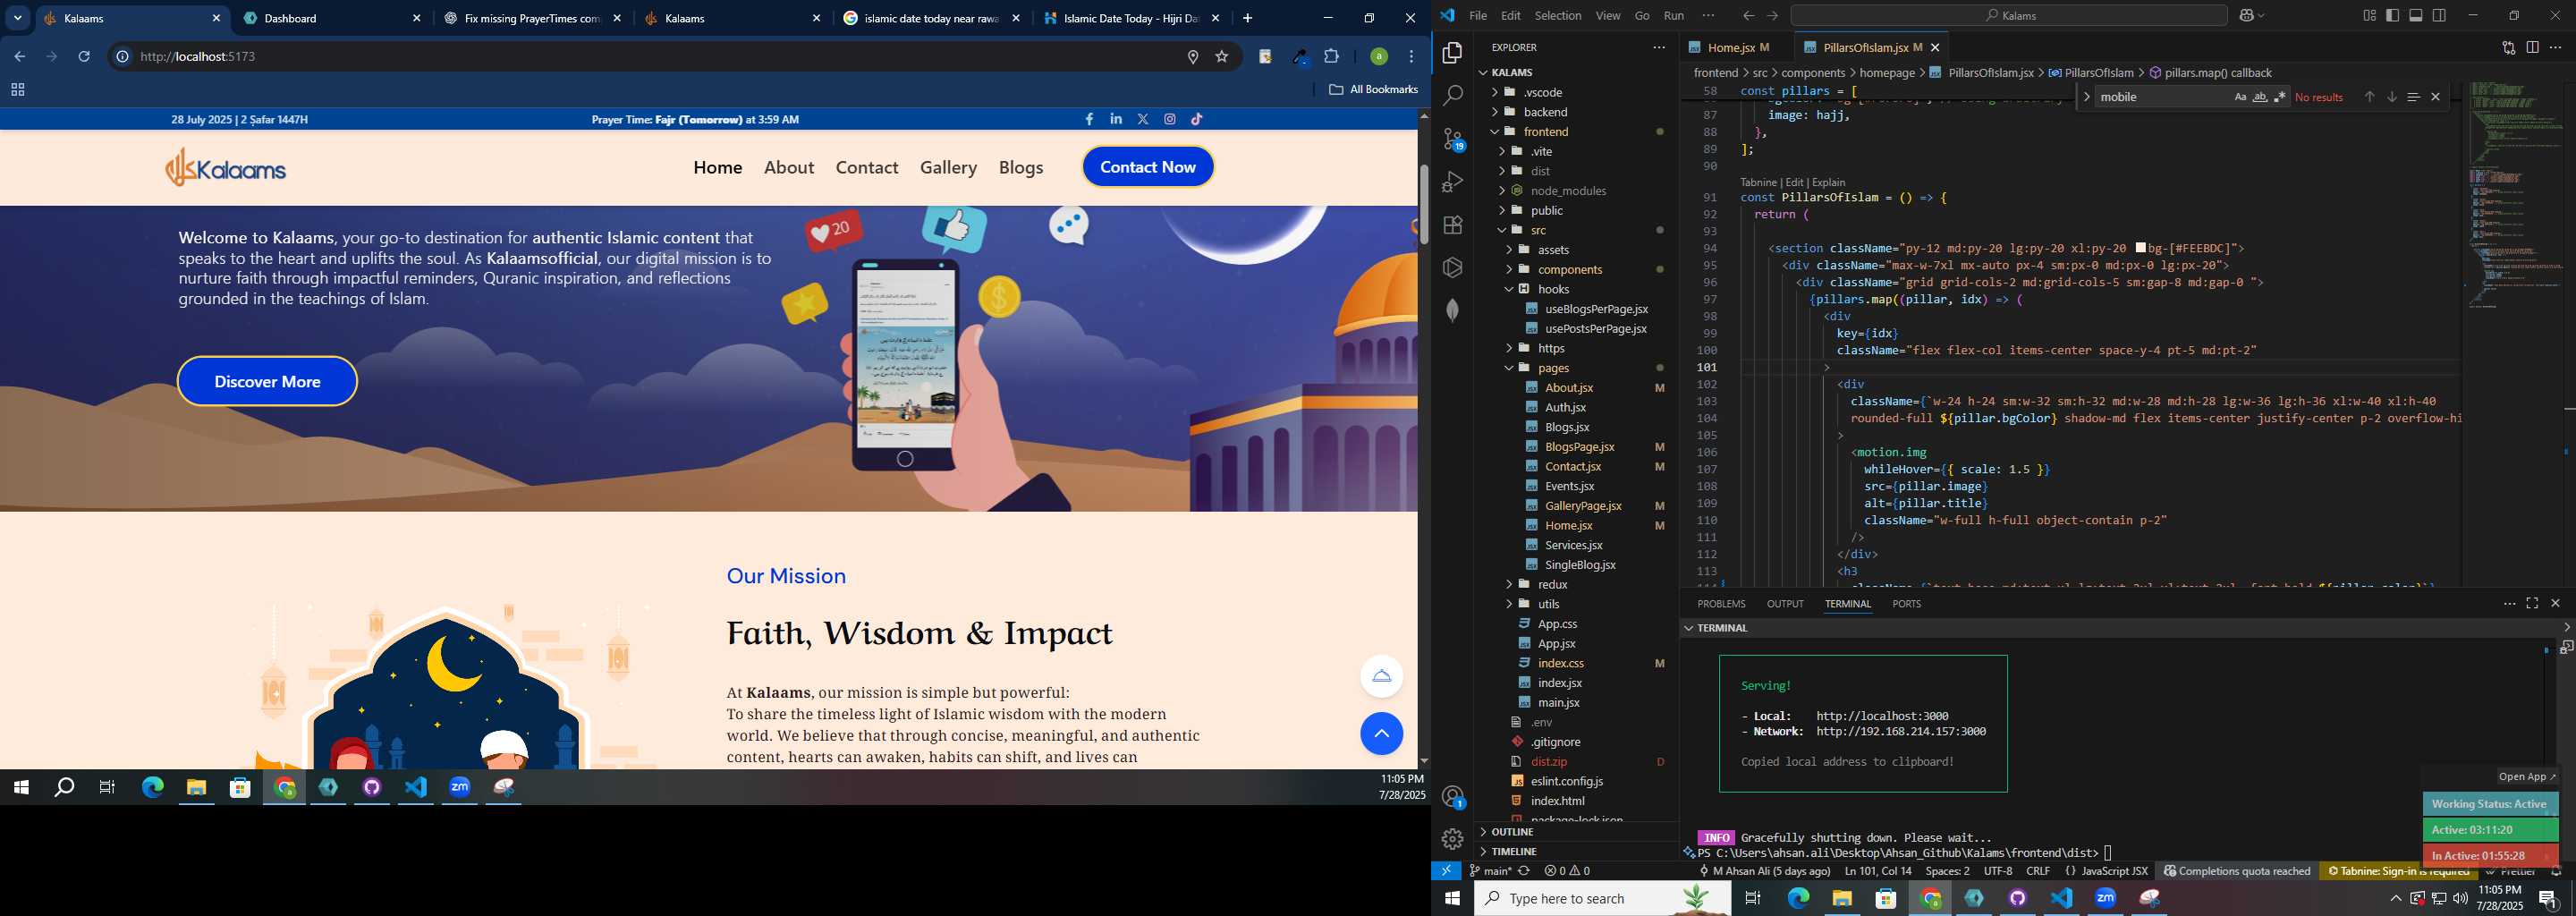Toggle Replace expander in find widget
The height and width of the screenshot is (916, 2576).
pyautogui.click(x=2086, y=97)
